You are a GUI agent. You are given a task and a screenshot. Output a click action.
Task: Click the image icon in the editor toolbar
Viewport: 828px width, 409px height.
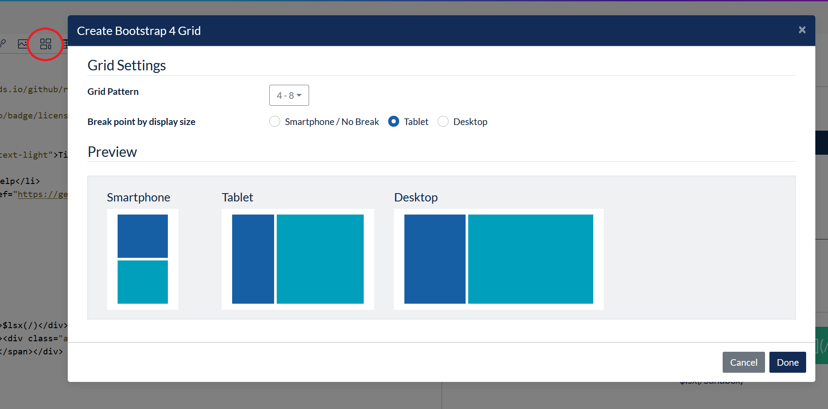23,44
